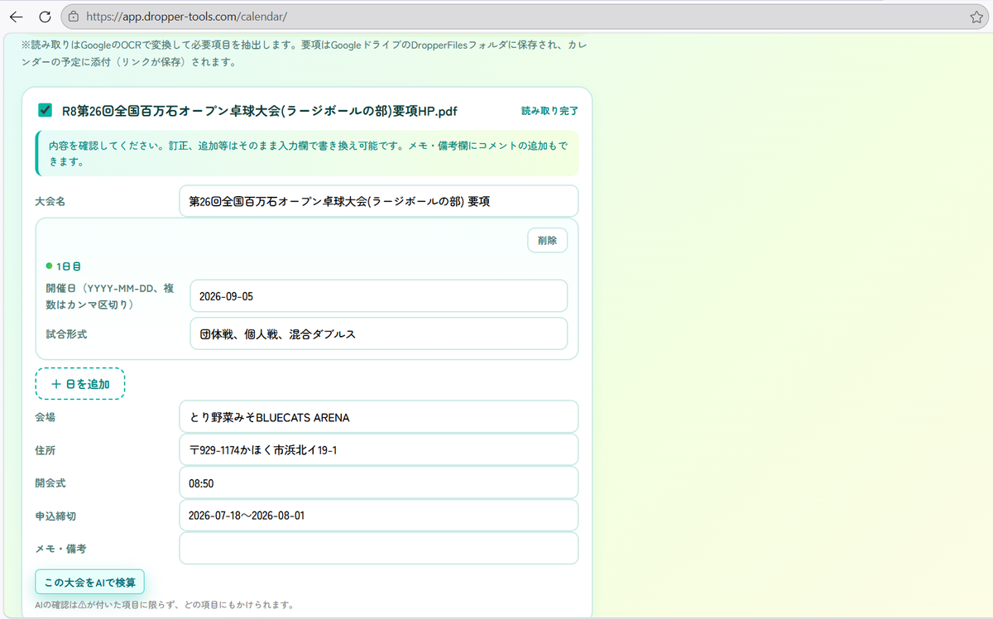The height and width of the screenshot is (619, 993).
Task: Add a day with 日を追加 button
Action: (79, 384)
